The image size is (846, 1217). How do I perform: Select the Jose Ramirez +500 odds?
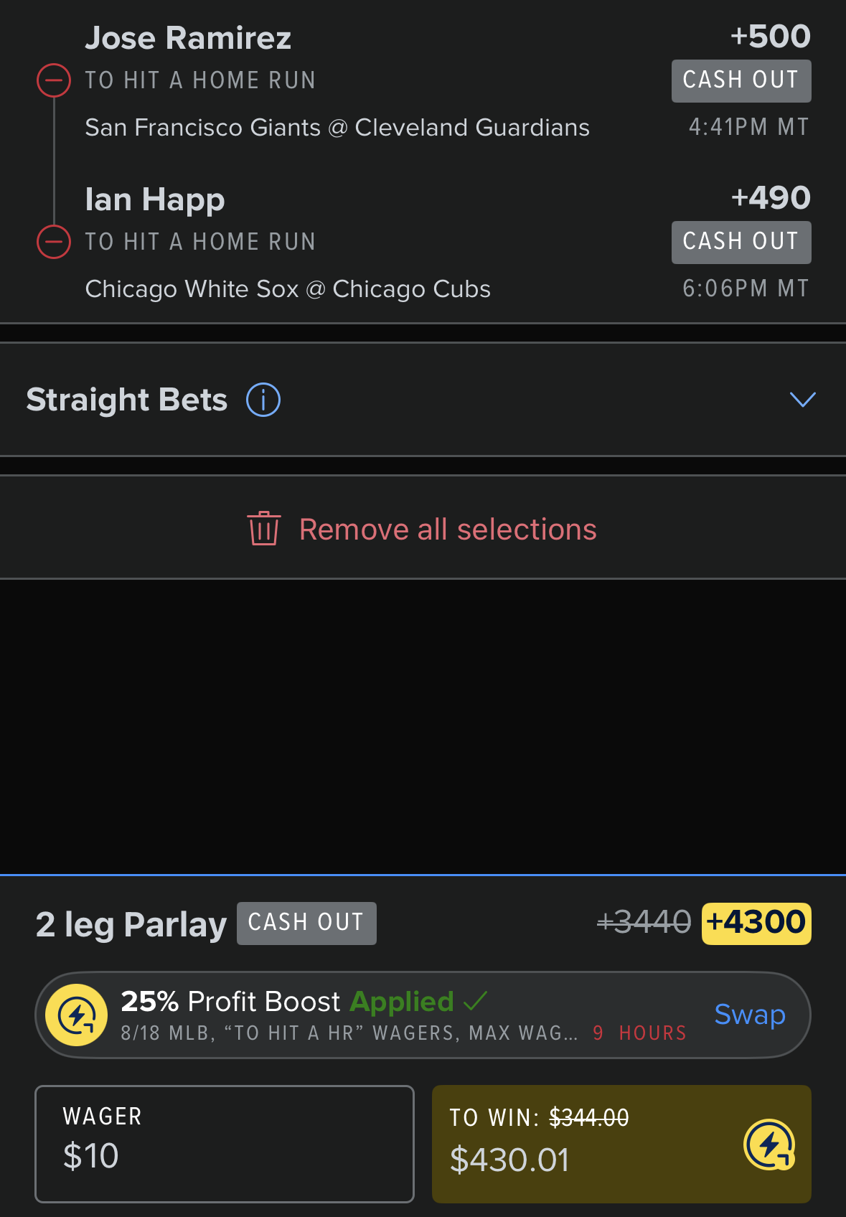point(771,37)
